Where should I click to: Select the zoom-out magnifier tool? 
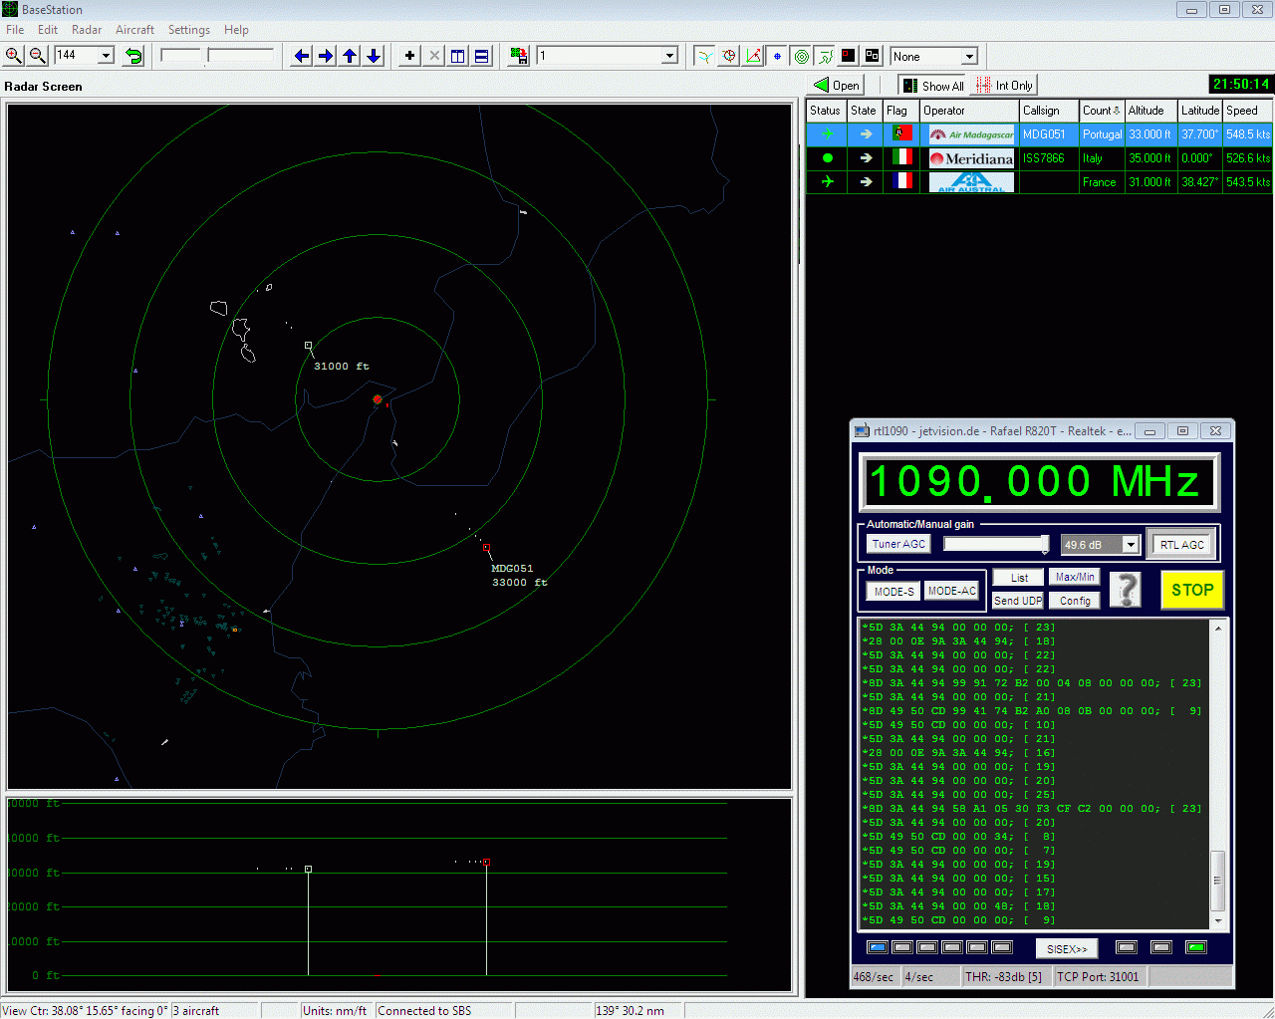click(x=36, y=56)
